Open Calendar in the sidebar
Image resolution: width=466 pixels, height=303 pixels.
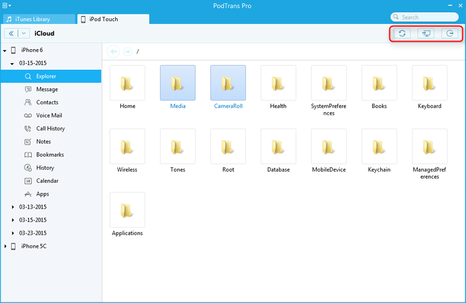coord(47,181)
